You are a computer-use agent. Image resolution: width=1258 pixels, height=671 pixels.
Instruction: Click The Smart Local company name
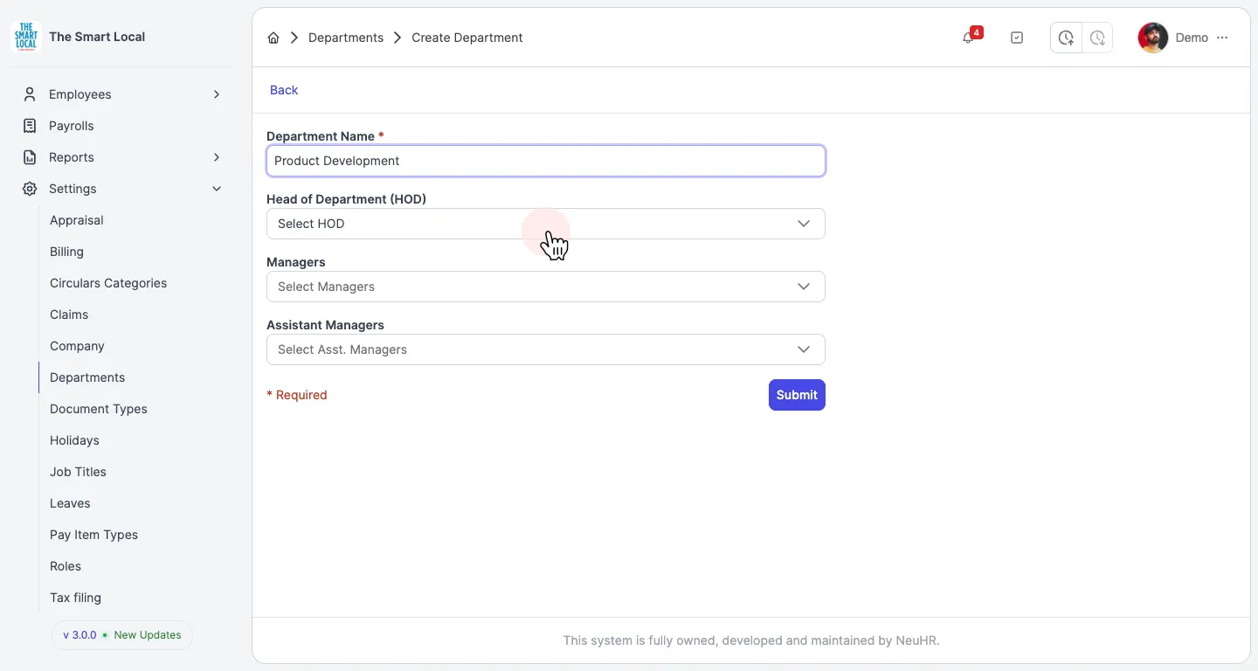pos(97,37)
